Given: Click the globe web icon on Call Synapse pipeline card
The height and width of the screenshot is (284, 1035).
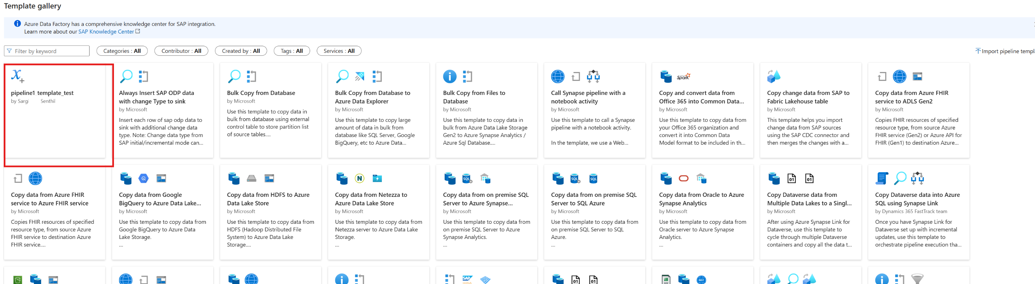Looking at the screenshot, I should point(558,76).
